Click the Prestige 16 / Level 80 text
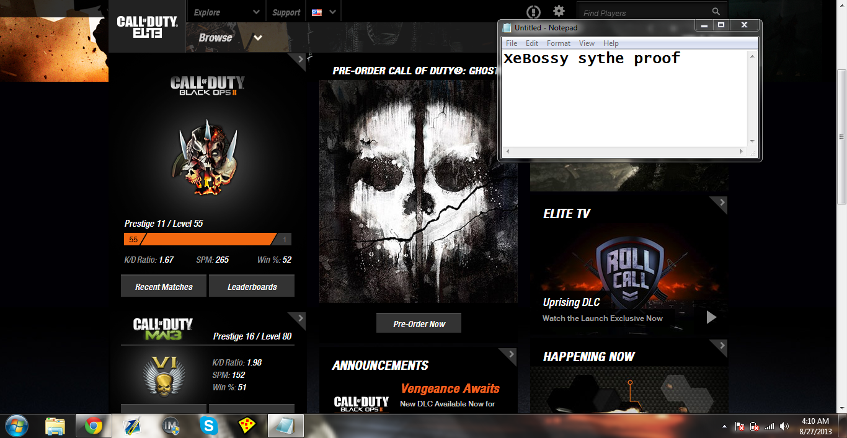 (x=252, y=336)
